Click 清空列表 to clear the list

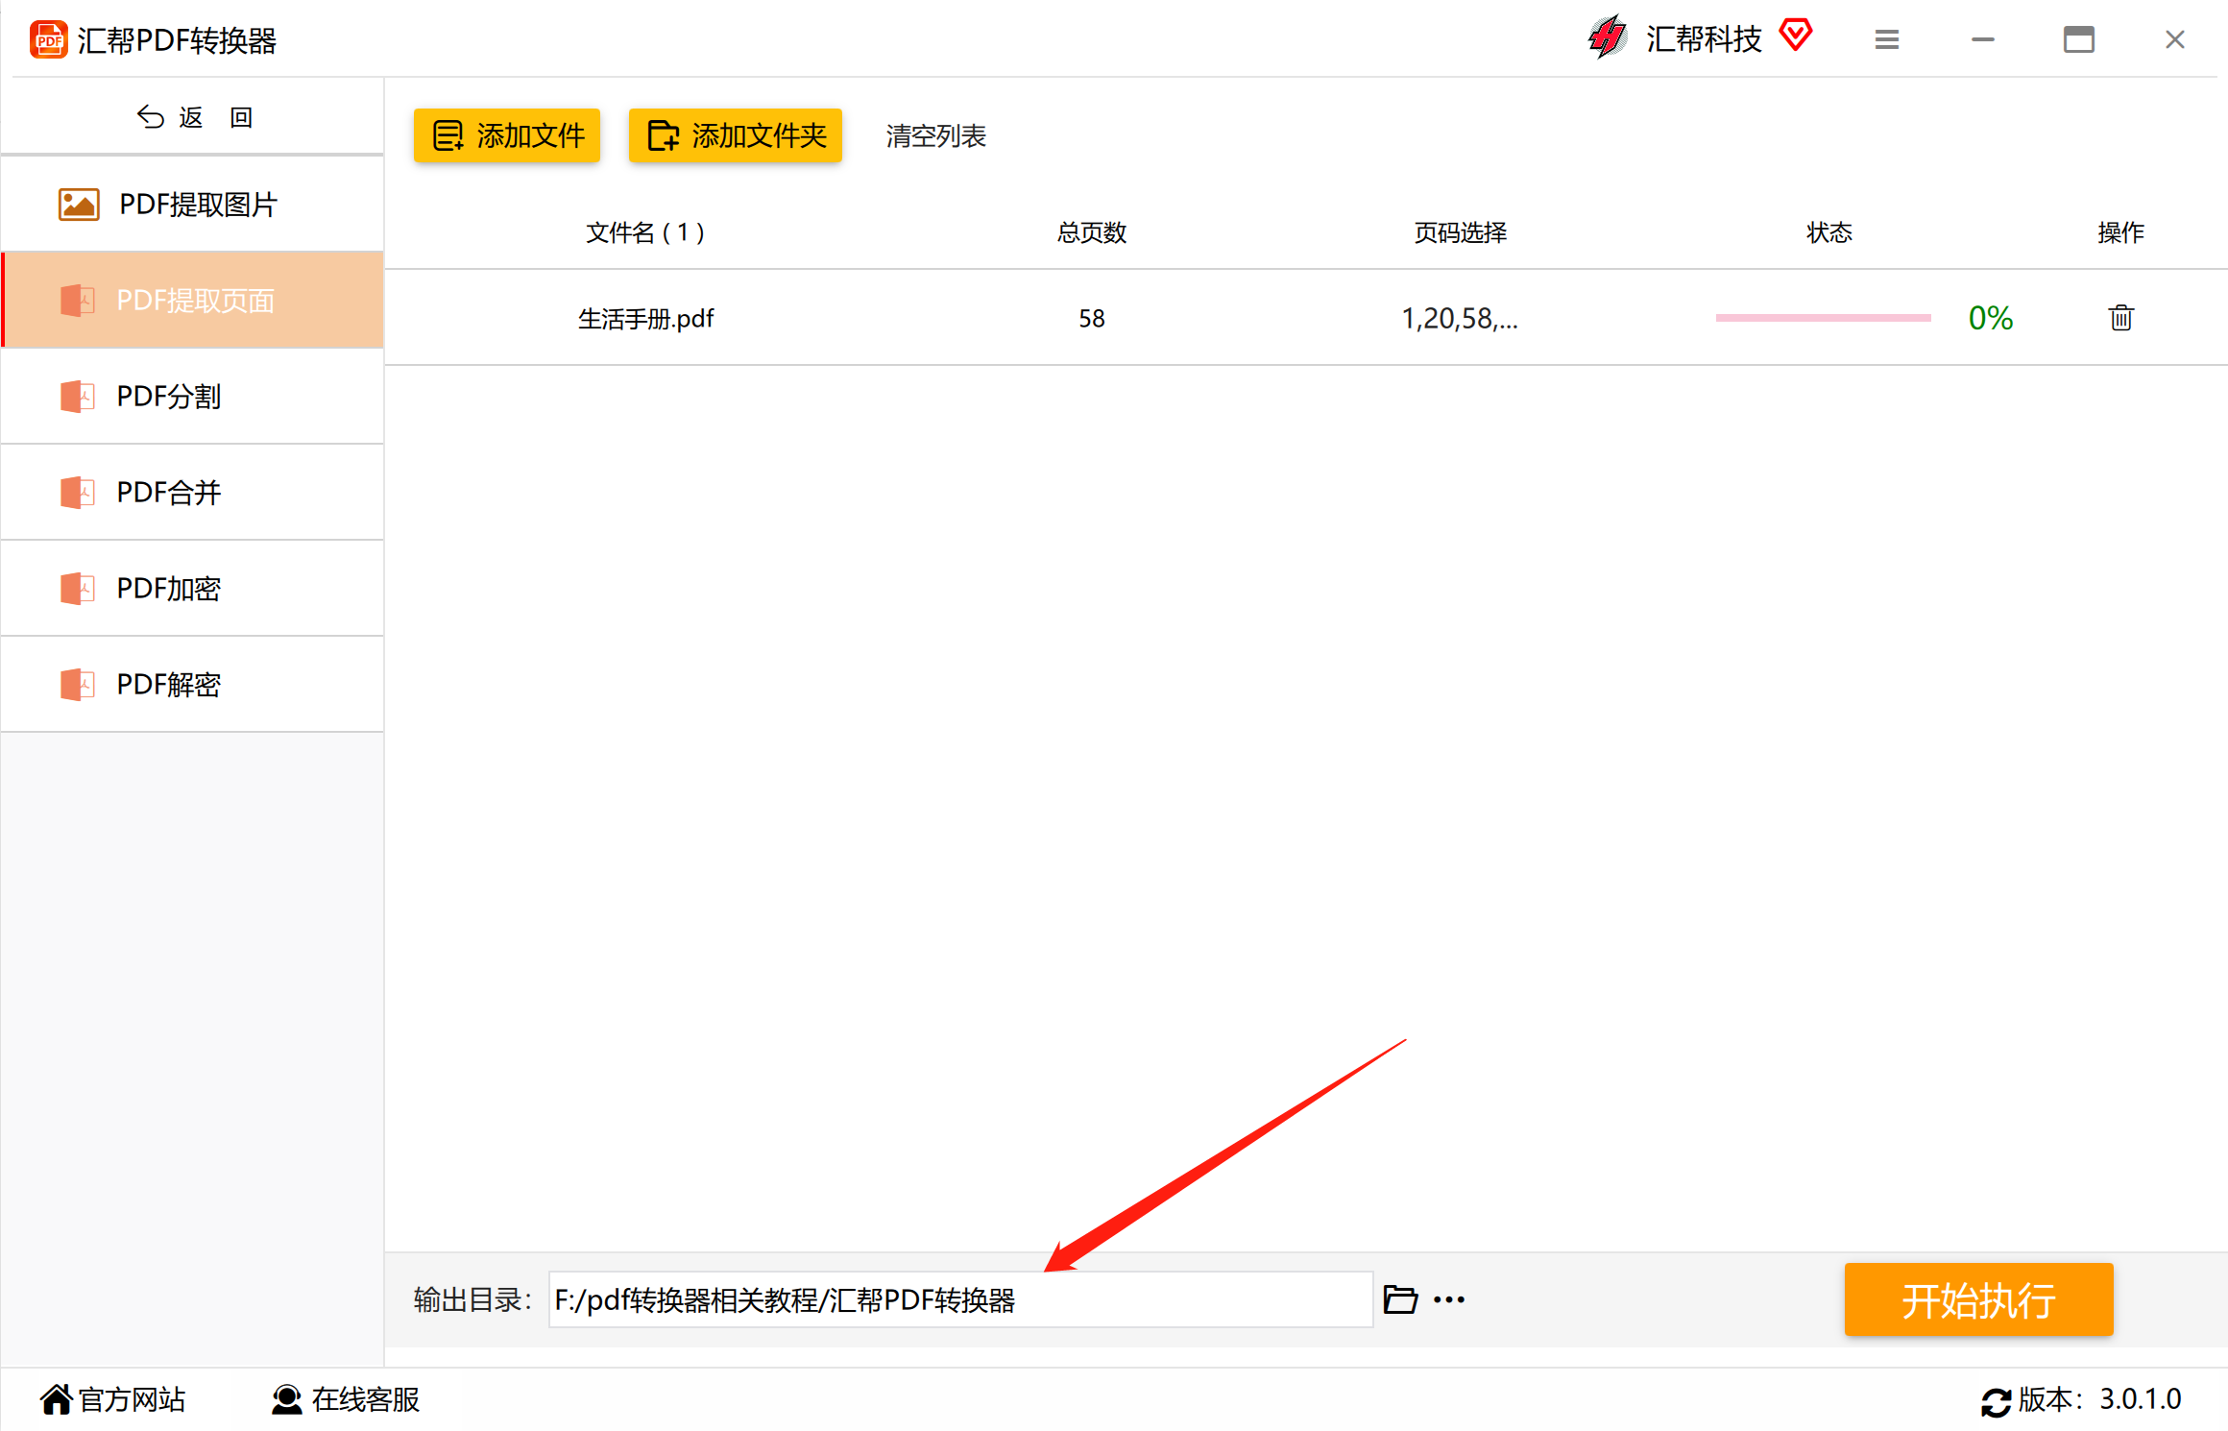click(x=936, y=135)
